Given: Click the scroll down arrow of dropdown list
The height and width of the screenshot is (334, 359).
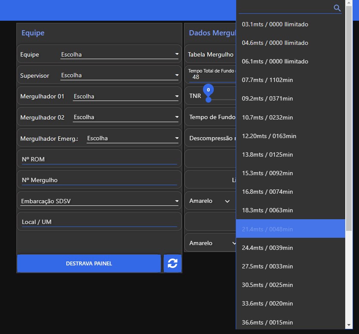Looking at the screenshot, I should pos(349,325).
